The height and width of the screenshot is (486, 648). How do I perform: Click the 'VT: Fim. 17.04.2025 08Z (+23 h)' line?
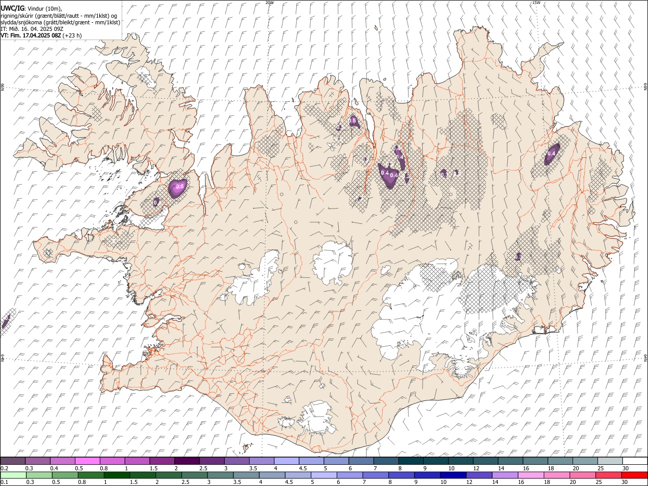coord(41,35)
